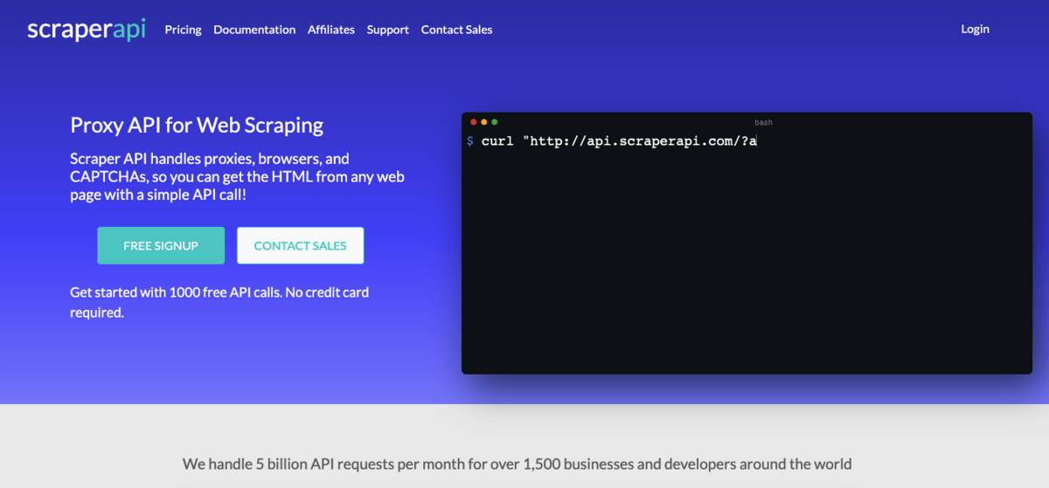Click the yellow dot in terminal window

coord(484,122)
